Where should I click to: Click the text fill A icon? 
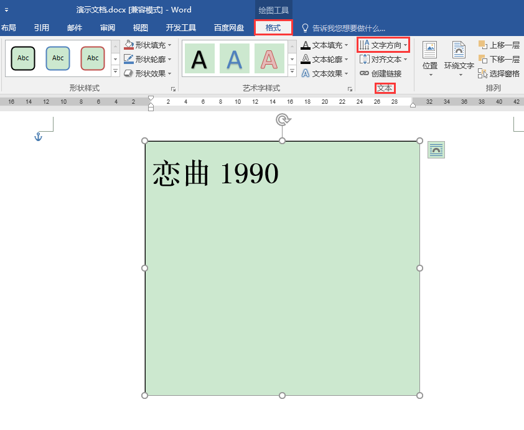pyautogui.click(x=306, y=45)
